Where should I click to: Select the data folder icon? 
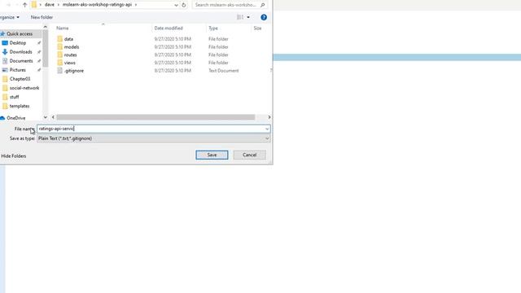[x=59, y=39]
